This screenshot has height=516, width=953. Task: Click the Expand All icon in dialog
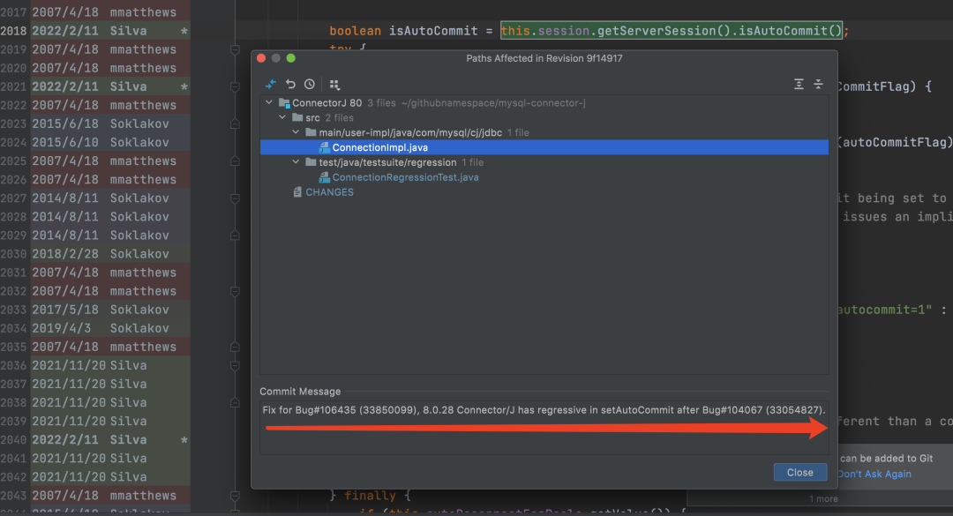799,84
